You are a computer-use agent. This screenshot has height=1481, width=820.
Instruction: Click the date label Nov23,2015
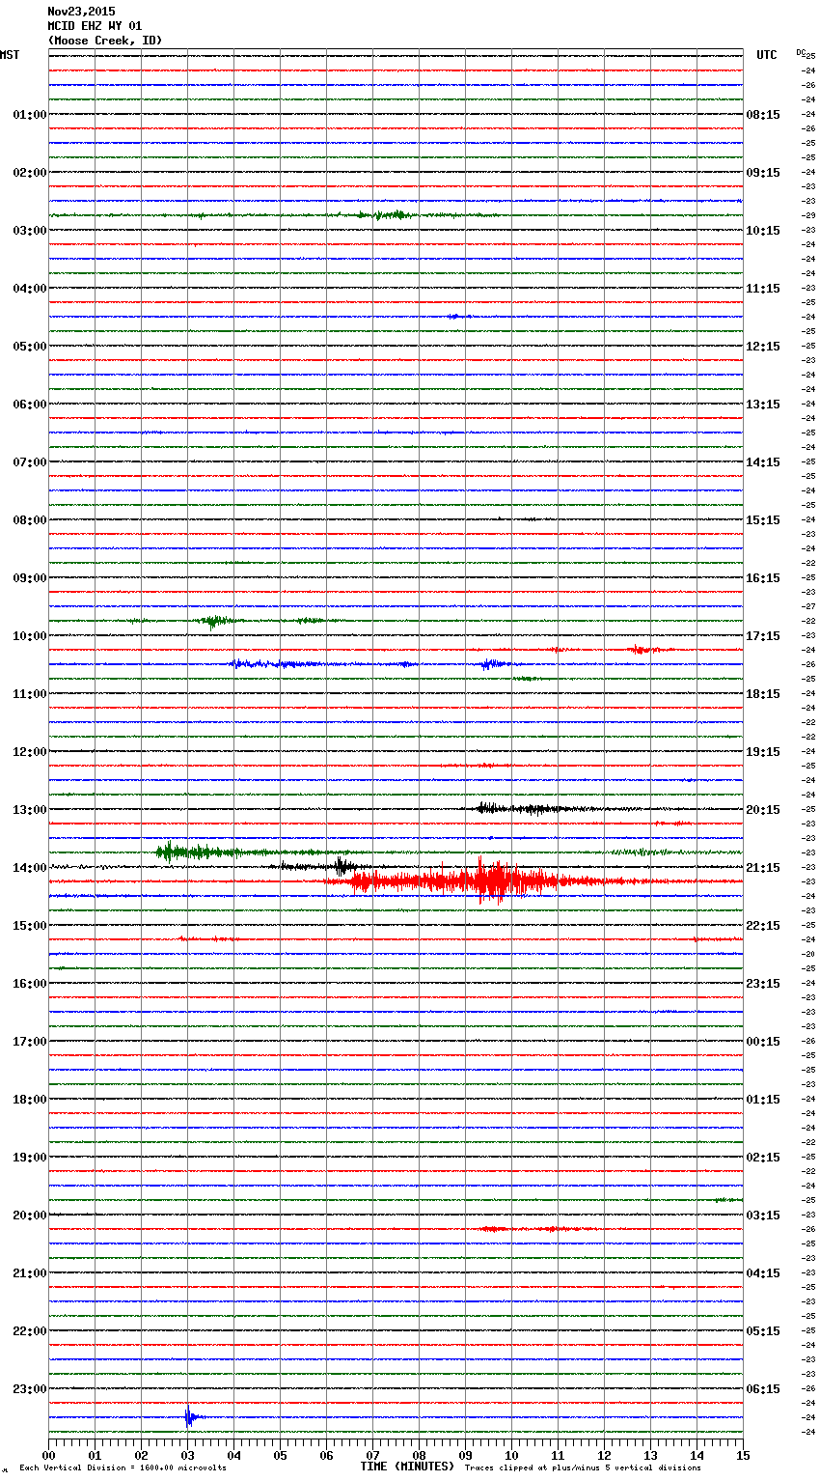[81, 12]
